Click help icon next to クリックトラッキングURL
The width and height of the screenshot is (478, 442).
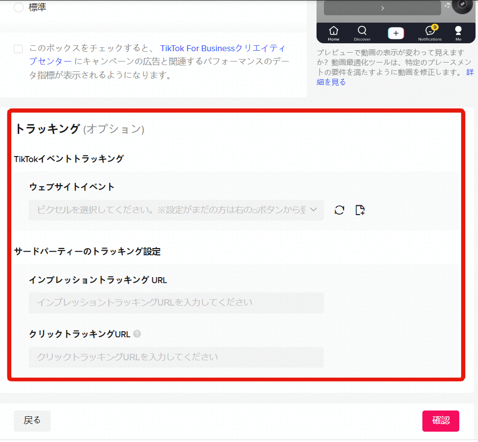point(137,334)
